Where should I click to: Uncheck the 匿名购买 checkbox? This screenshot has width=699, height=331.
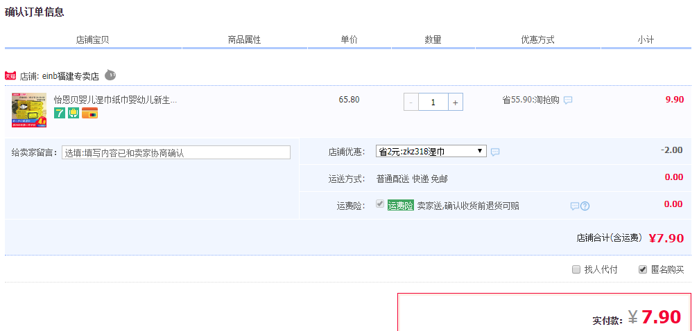(642, 269)
